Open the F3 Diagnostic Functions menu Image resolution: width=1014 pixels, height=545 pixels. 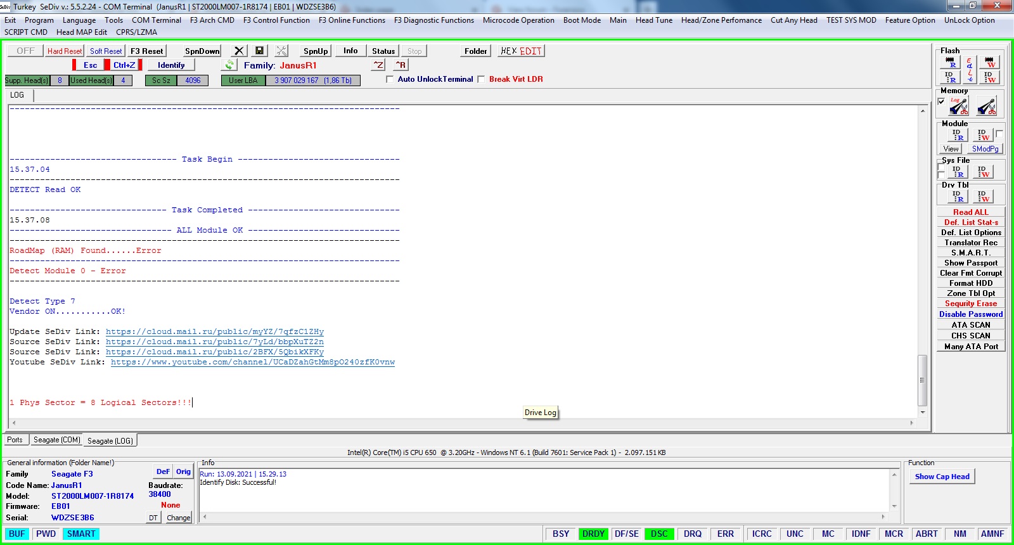click(434, 20)
